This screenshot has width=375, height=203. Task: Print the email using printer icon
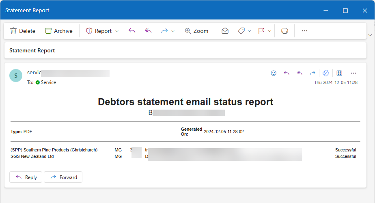[x=285, y=31]
